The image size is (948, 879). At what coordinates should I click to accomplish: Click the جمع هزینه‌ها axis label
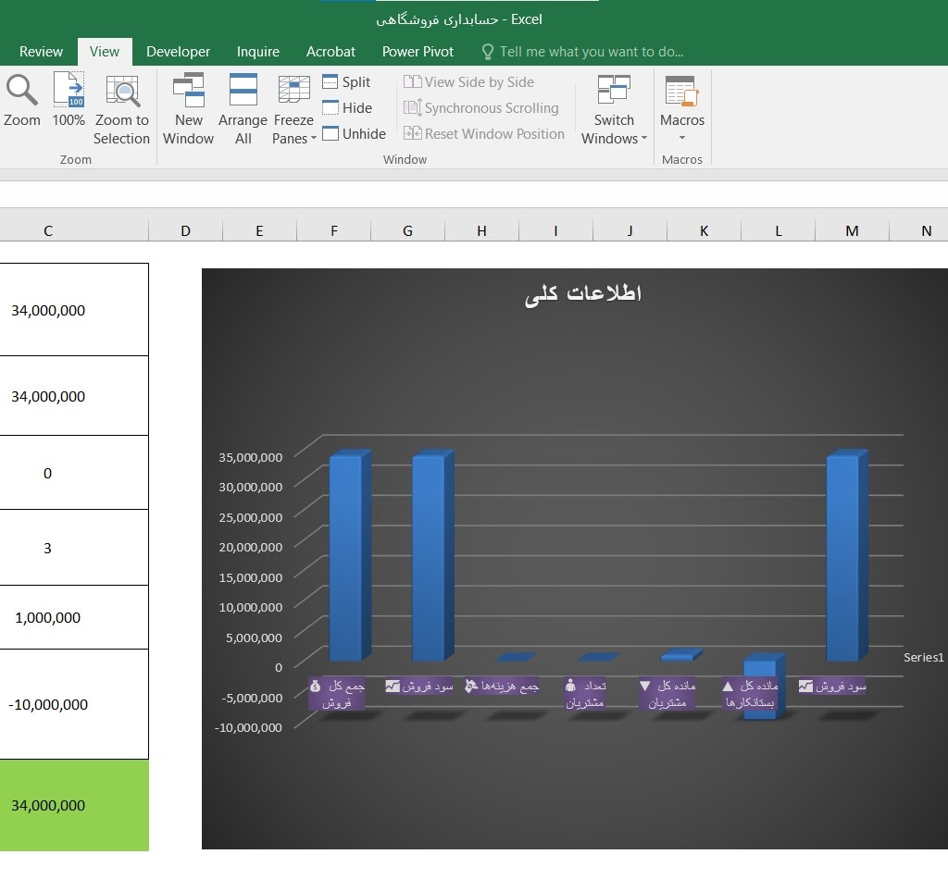502,686
